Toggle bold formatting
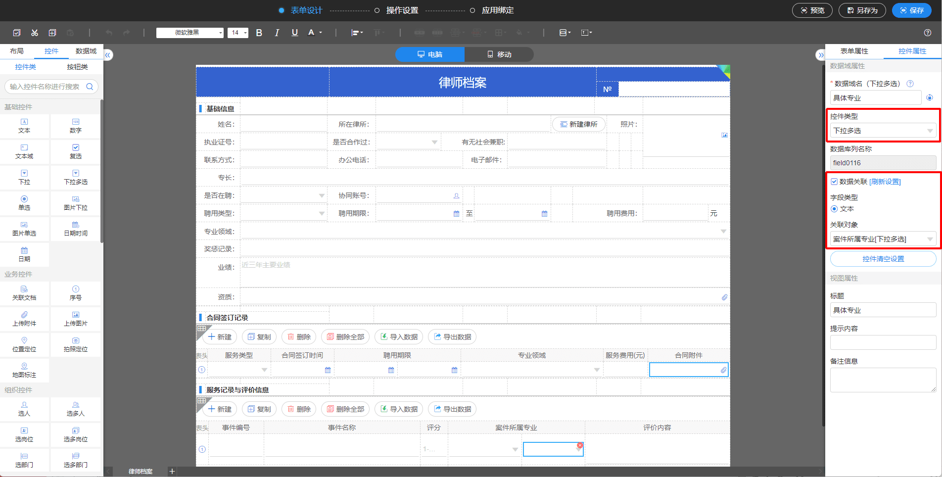The width and height of the screenshot is (942, 477). point(259,33)
